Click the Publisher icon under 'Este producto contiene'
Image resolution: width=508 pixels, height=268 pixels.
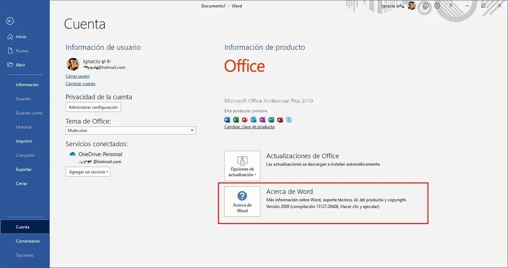(271, 120)
